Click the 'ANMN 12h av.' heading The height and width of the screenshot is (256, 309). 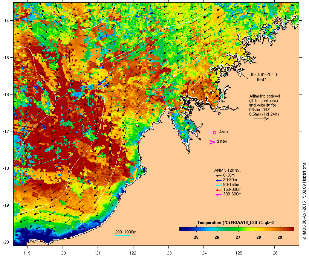(x=227, y=170)
